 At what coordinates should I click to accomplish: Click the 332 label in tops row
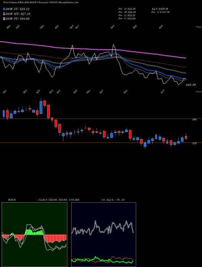click(57, 27)
